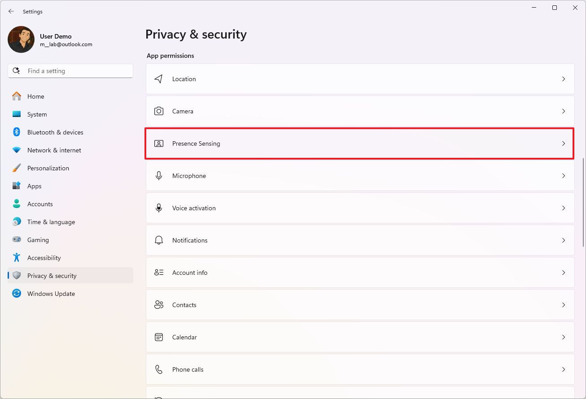
Task: Click the Windows Update sidebar icon
Action: [17, 294]
